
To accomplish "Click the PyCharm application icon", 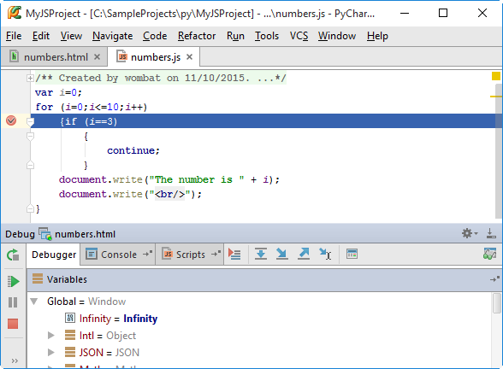I will (15, 13).
